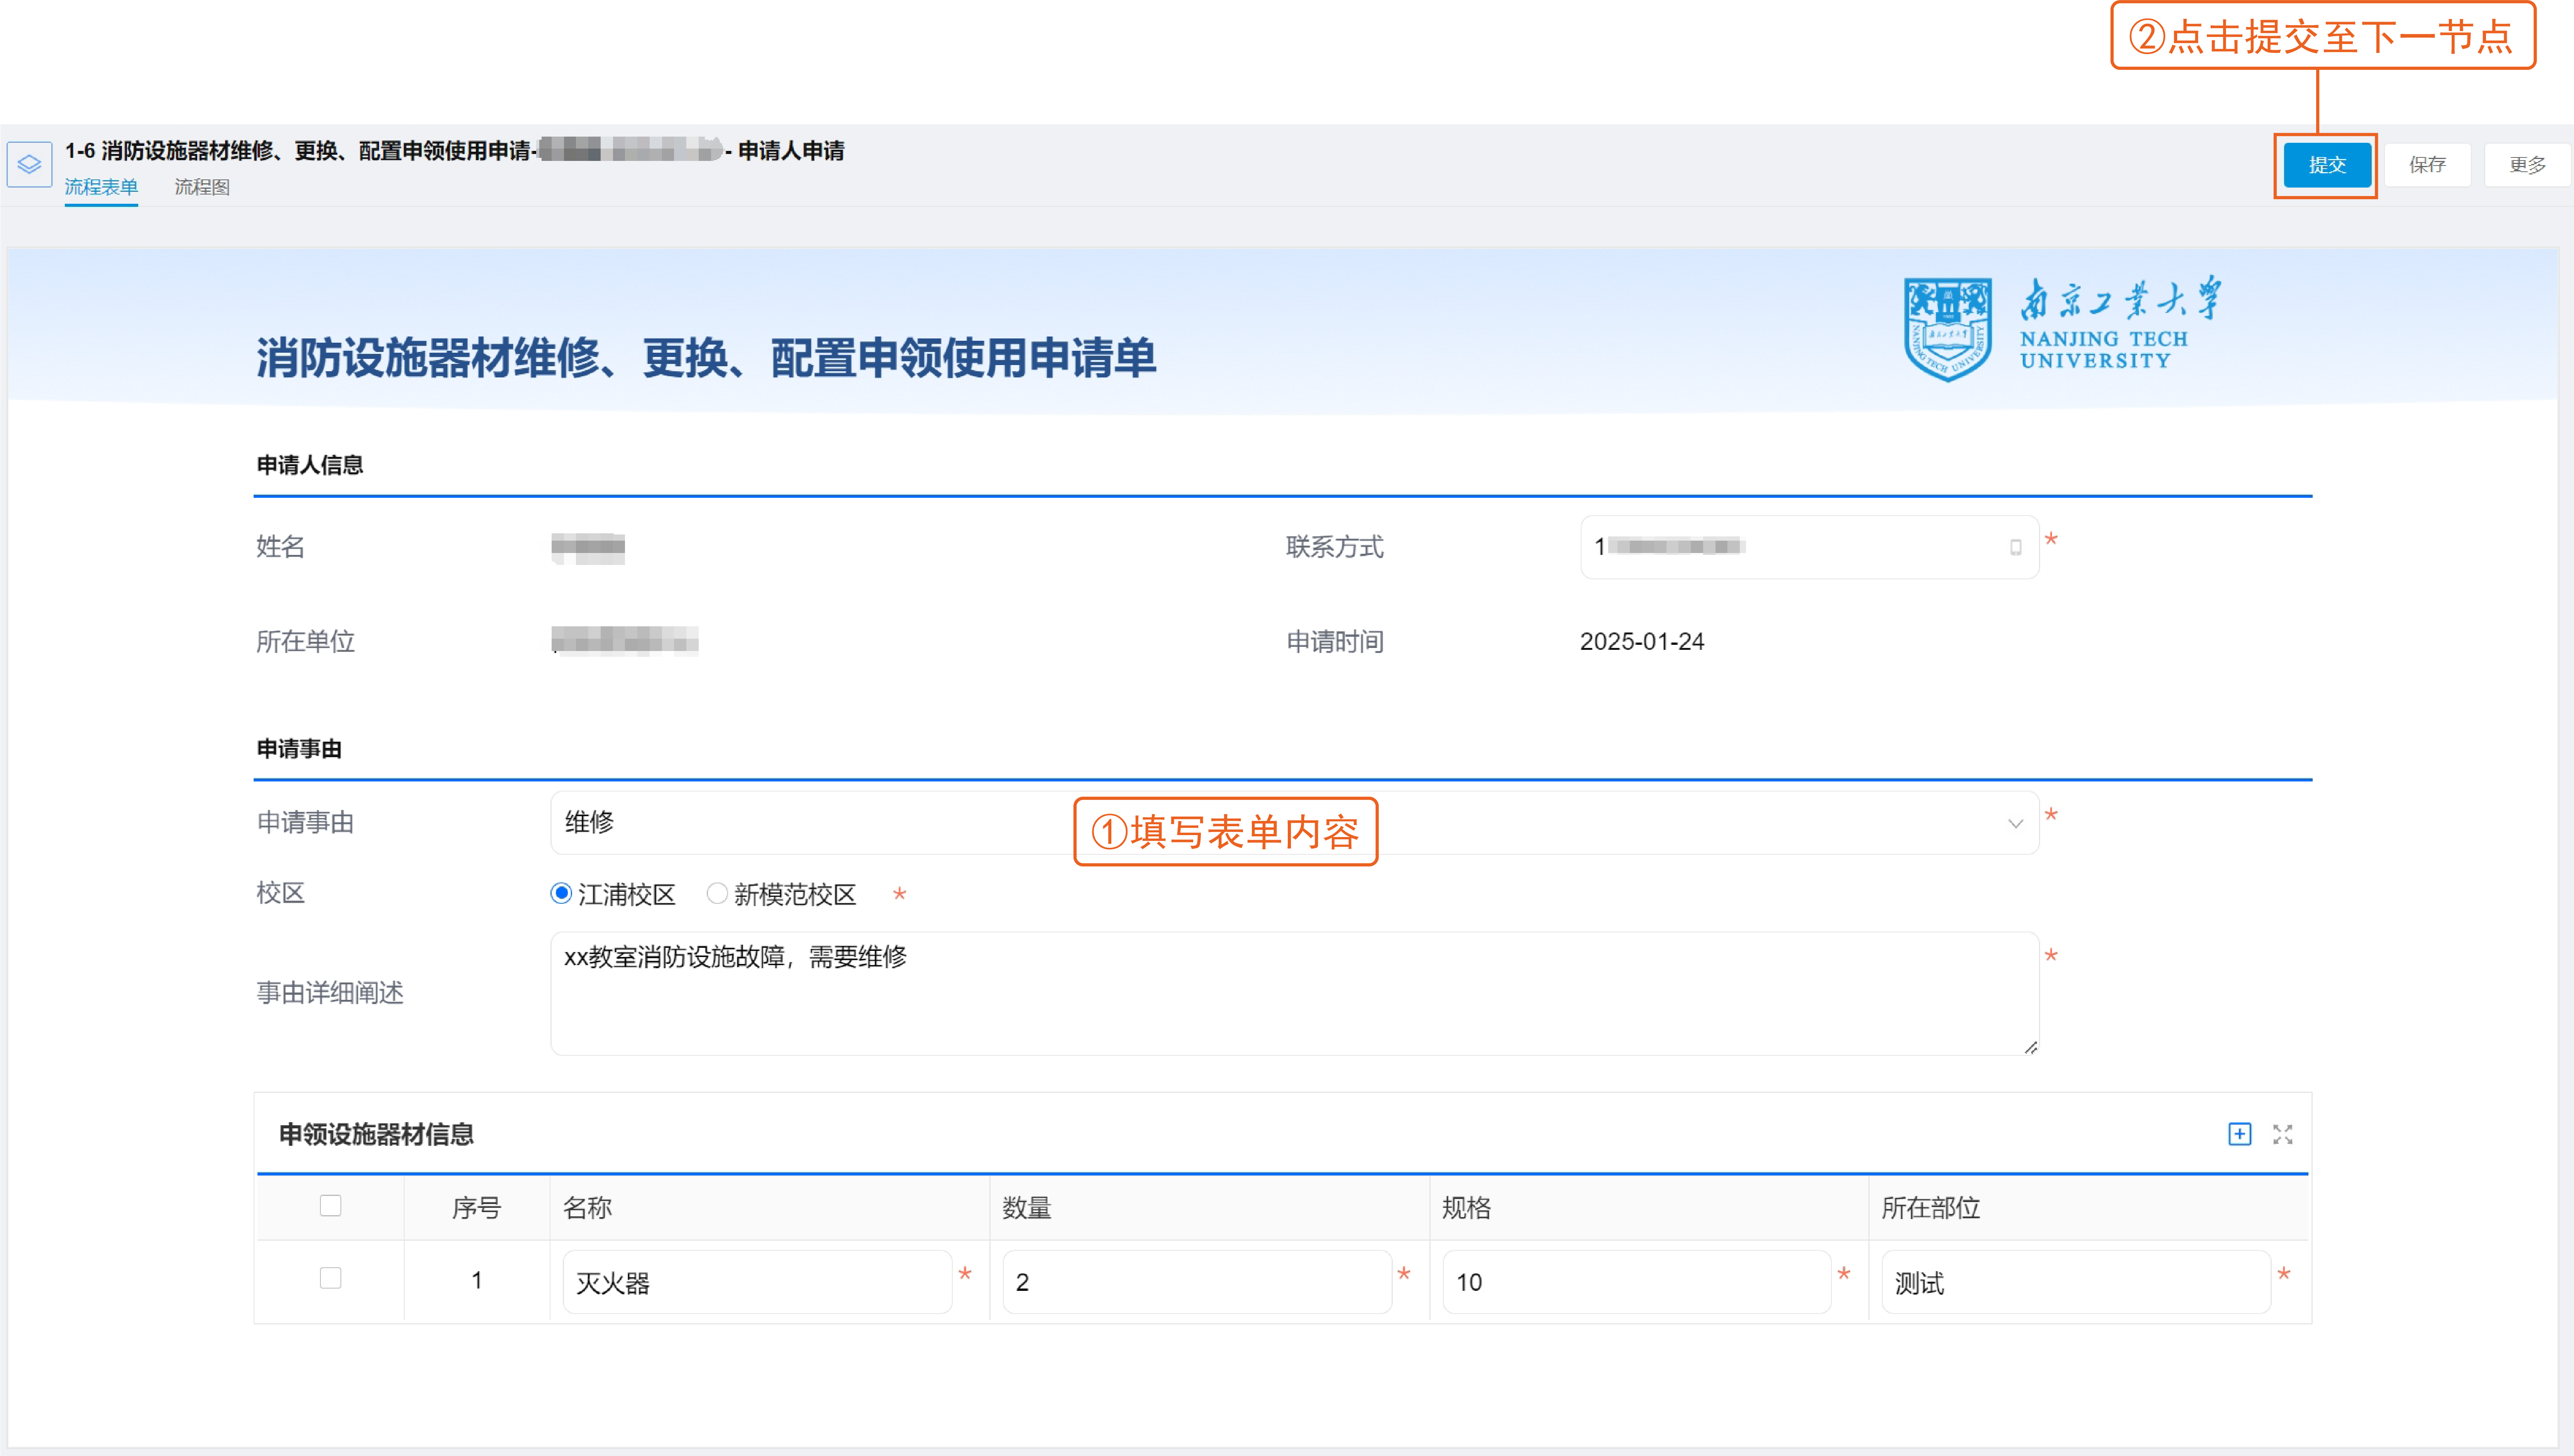Click the phone icon in the contact field
Viewport: 2574px width, 1456px height.
pos(2015,547)
